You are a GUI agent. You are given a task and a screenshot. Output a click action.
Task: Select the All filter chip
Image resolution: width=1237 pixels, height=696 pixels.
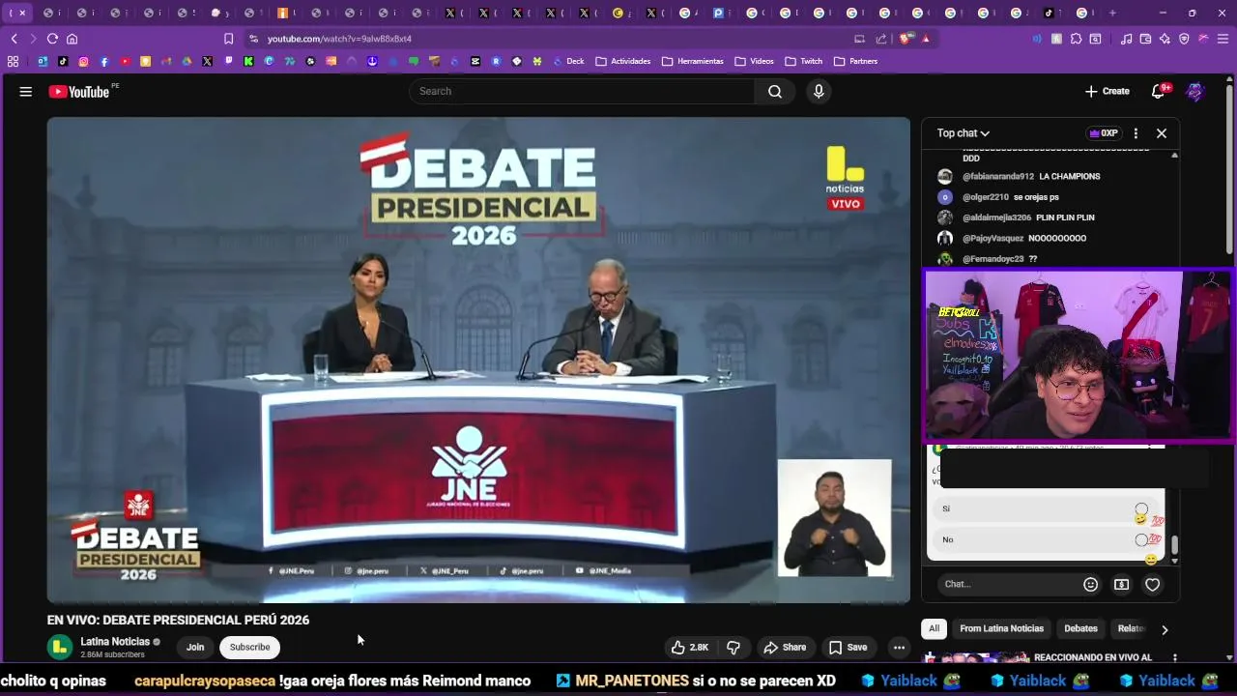click(x=934, y=628)
